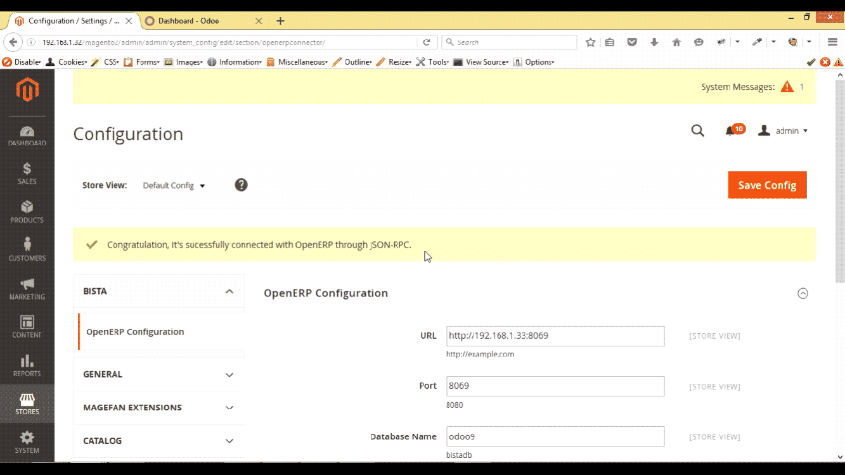The image size is (845, 475).
Task: Open the Cookies web developer menu
Action: (x=67, y=62)
